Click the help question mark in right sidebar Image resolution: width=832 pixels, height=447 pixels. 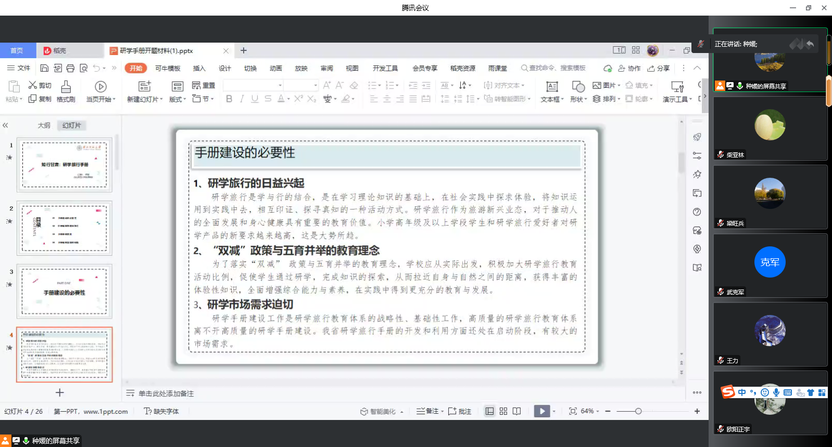(x=697, y=212)
